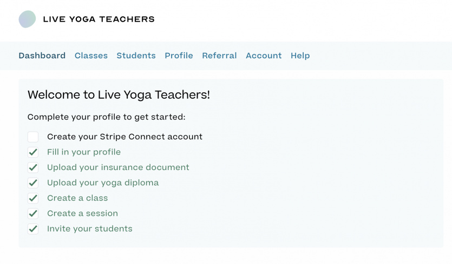The height and width of the screenshot is (264, 452).
Task: Check the Stripe Connect account checkbox
Action: [x=33, y=137]
